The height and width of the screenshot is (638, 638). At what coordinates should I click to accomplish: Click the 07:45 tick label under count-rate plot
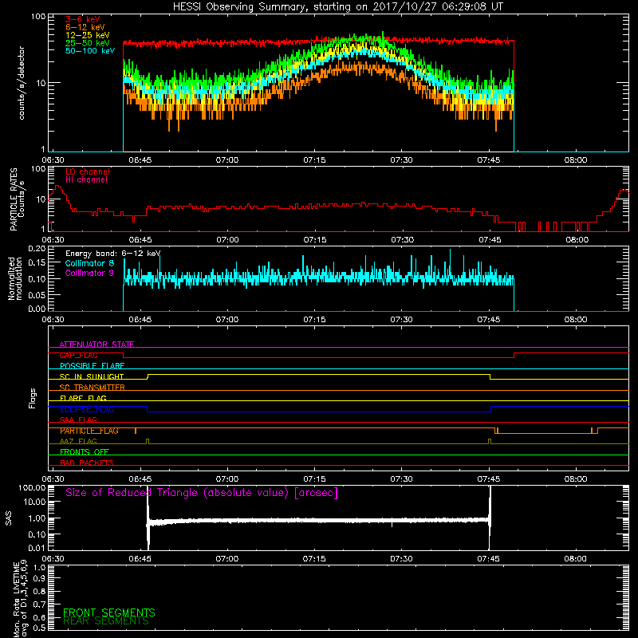[x=488, y=160]
